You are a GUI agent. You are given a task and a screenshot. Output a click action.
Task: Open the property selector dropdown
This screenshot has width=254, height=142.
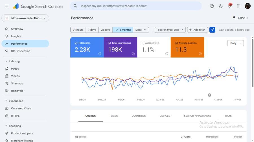point(25,18)
